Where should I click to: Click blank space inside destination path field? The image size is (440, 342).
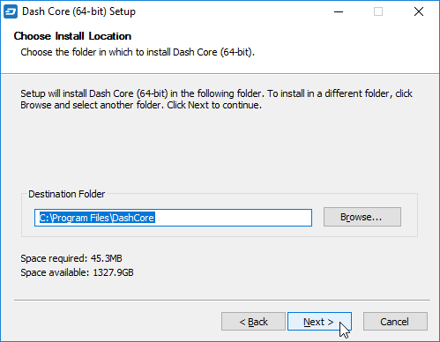[232, 218]
